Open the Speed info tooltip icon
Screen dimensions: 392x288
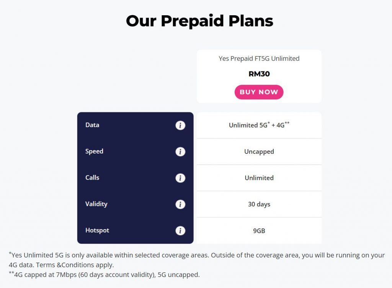point(180,152)
